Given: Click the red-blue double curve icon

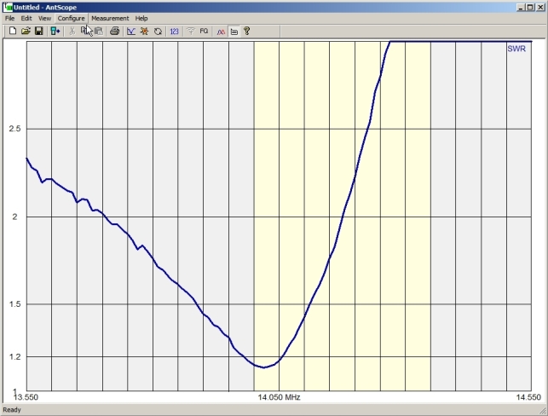Looking at the screenshot, I should pos(221,32).
